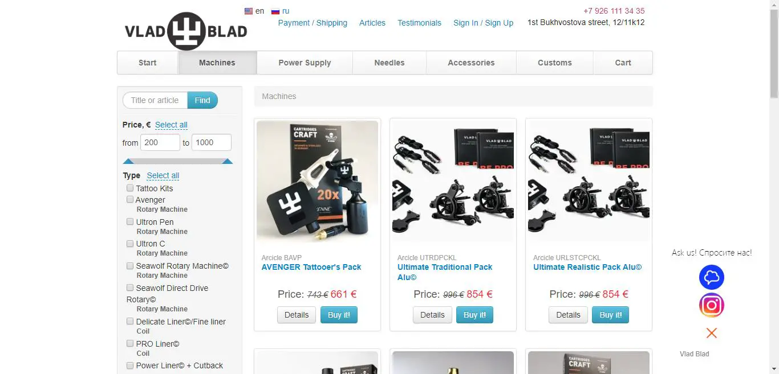Image resolution: width=779 pixels, height=374 pixels.
Task: Tick the Ultron Pen checkbox
Action: click(130, 221)
